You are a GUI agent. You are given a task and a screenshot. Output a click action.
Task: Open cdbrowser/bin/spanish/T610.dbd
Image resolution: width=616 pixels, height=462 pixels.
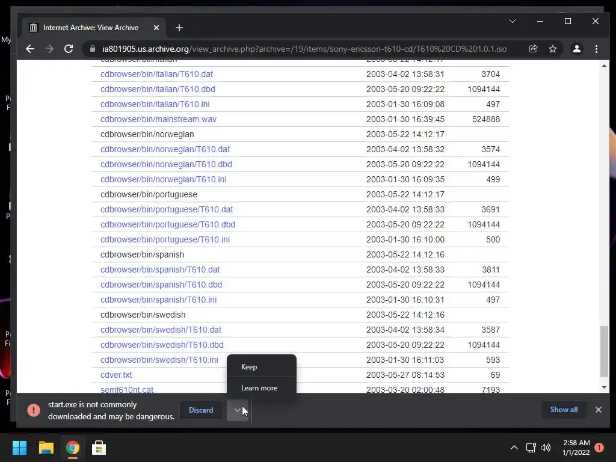pyautogui.click(x=161, y=285)
